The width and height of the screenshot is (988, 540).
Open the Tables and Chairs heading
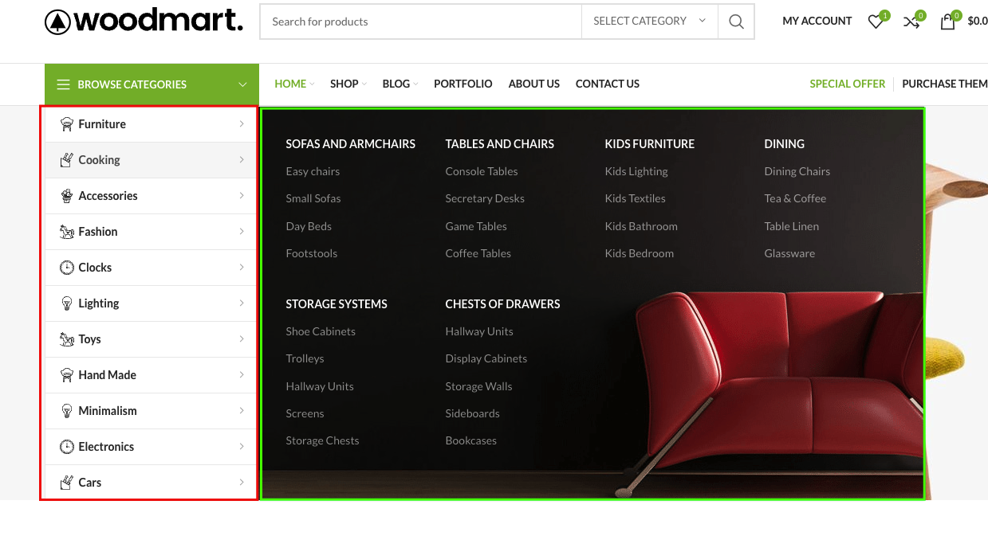(x=500, y=144)
